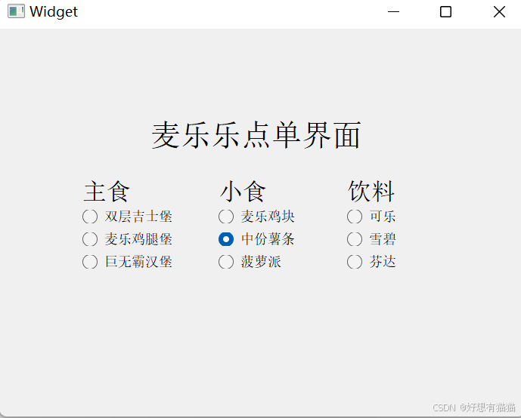Click the 麦乐乐点单界面 title label
The height and width of the screenshot is (418, 521).
tap(256, 135)
